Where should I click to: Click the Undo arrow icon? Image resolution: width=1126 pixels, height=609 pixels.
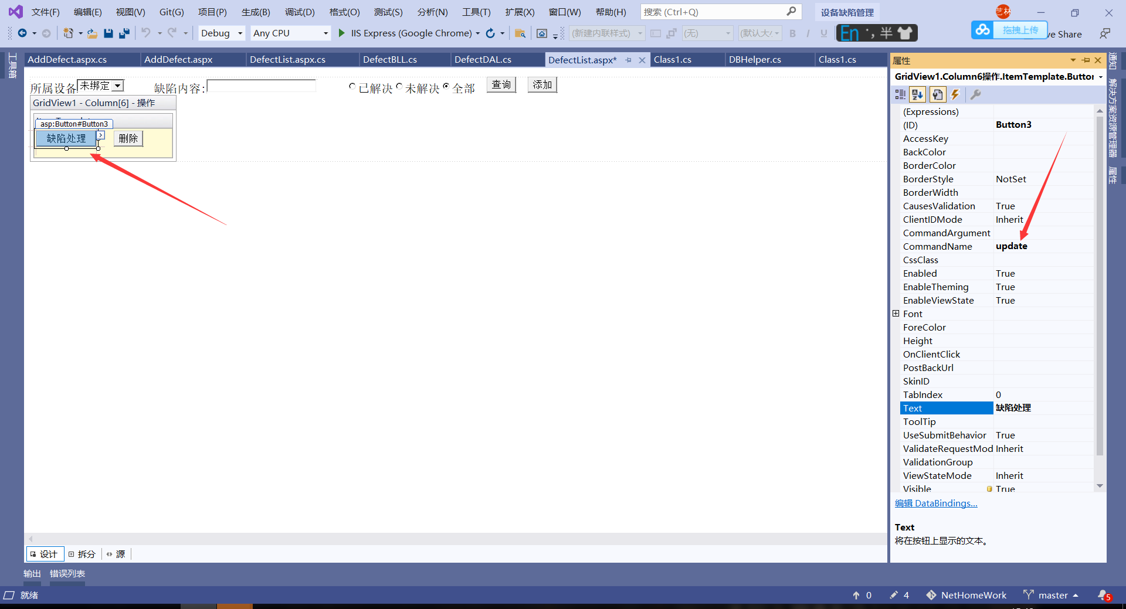pos(146,33)
